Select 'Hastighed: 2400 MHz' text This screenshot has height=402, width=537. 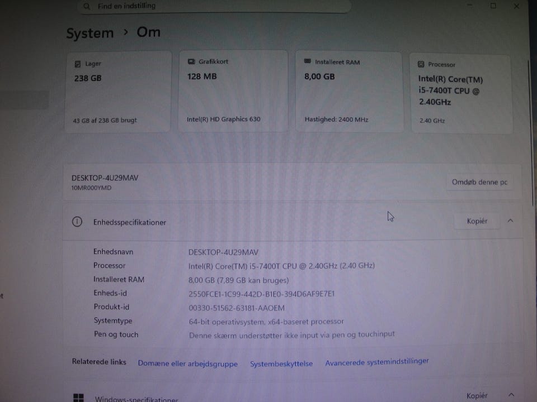tap(336, 119)
